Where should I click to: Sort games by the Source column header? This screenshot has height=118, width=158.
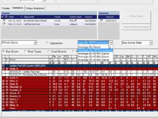[89, 17]
